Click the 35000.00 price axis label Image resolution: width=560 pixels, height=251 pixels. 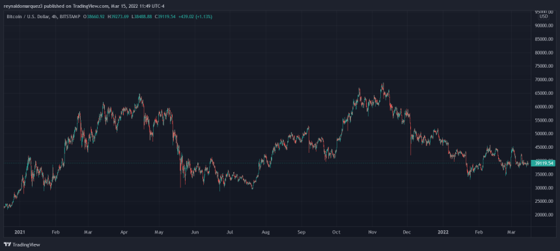pyautogui.click(x=543, y=174)
